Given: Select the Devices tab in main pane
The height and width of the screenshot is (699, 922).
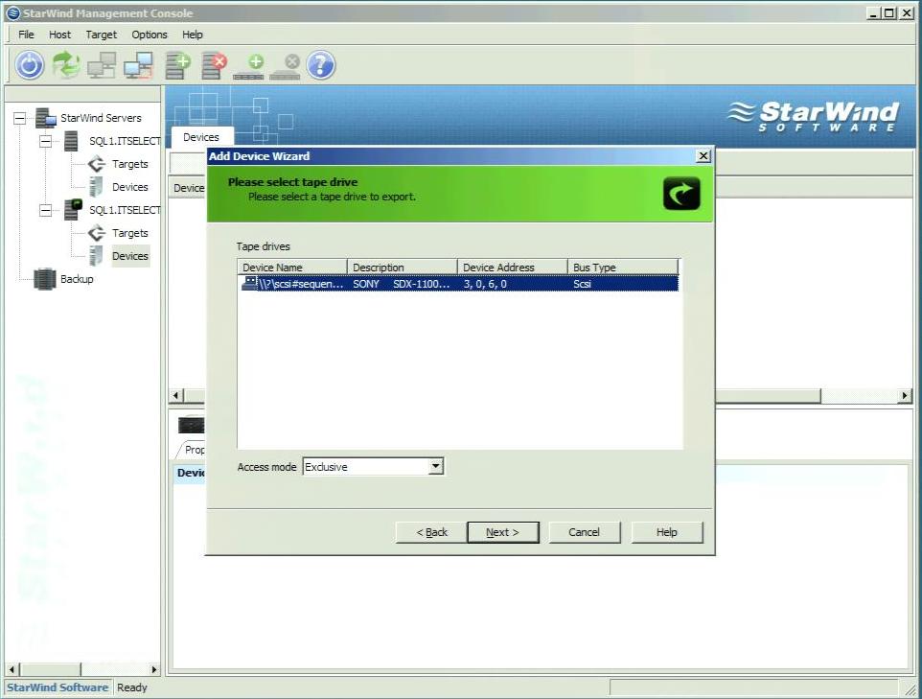Looking at the screenshot, I should tap(201, 137).
